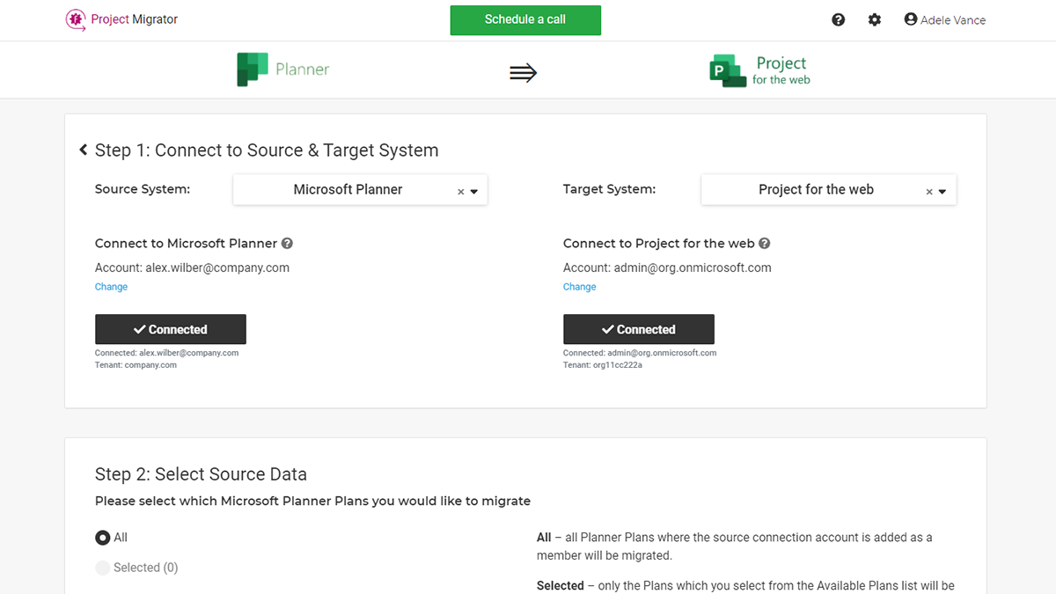The width and height of the screenshot is (1056, 594).
Task: Clear the Source System selection with the x
Action: click(x=459, y=189)
